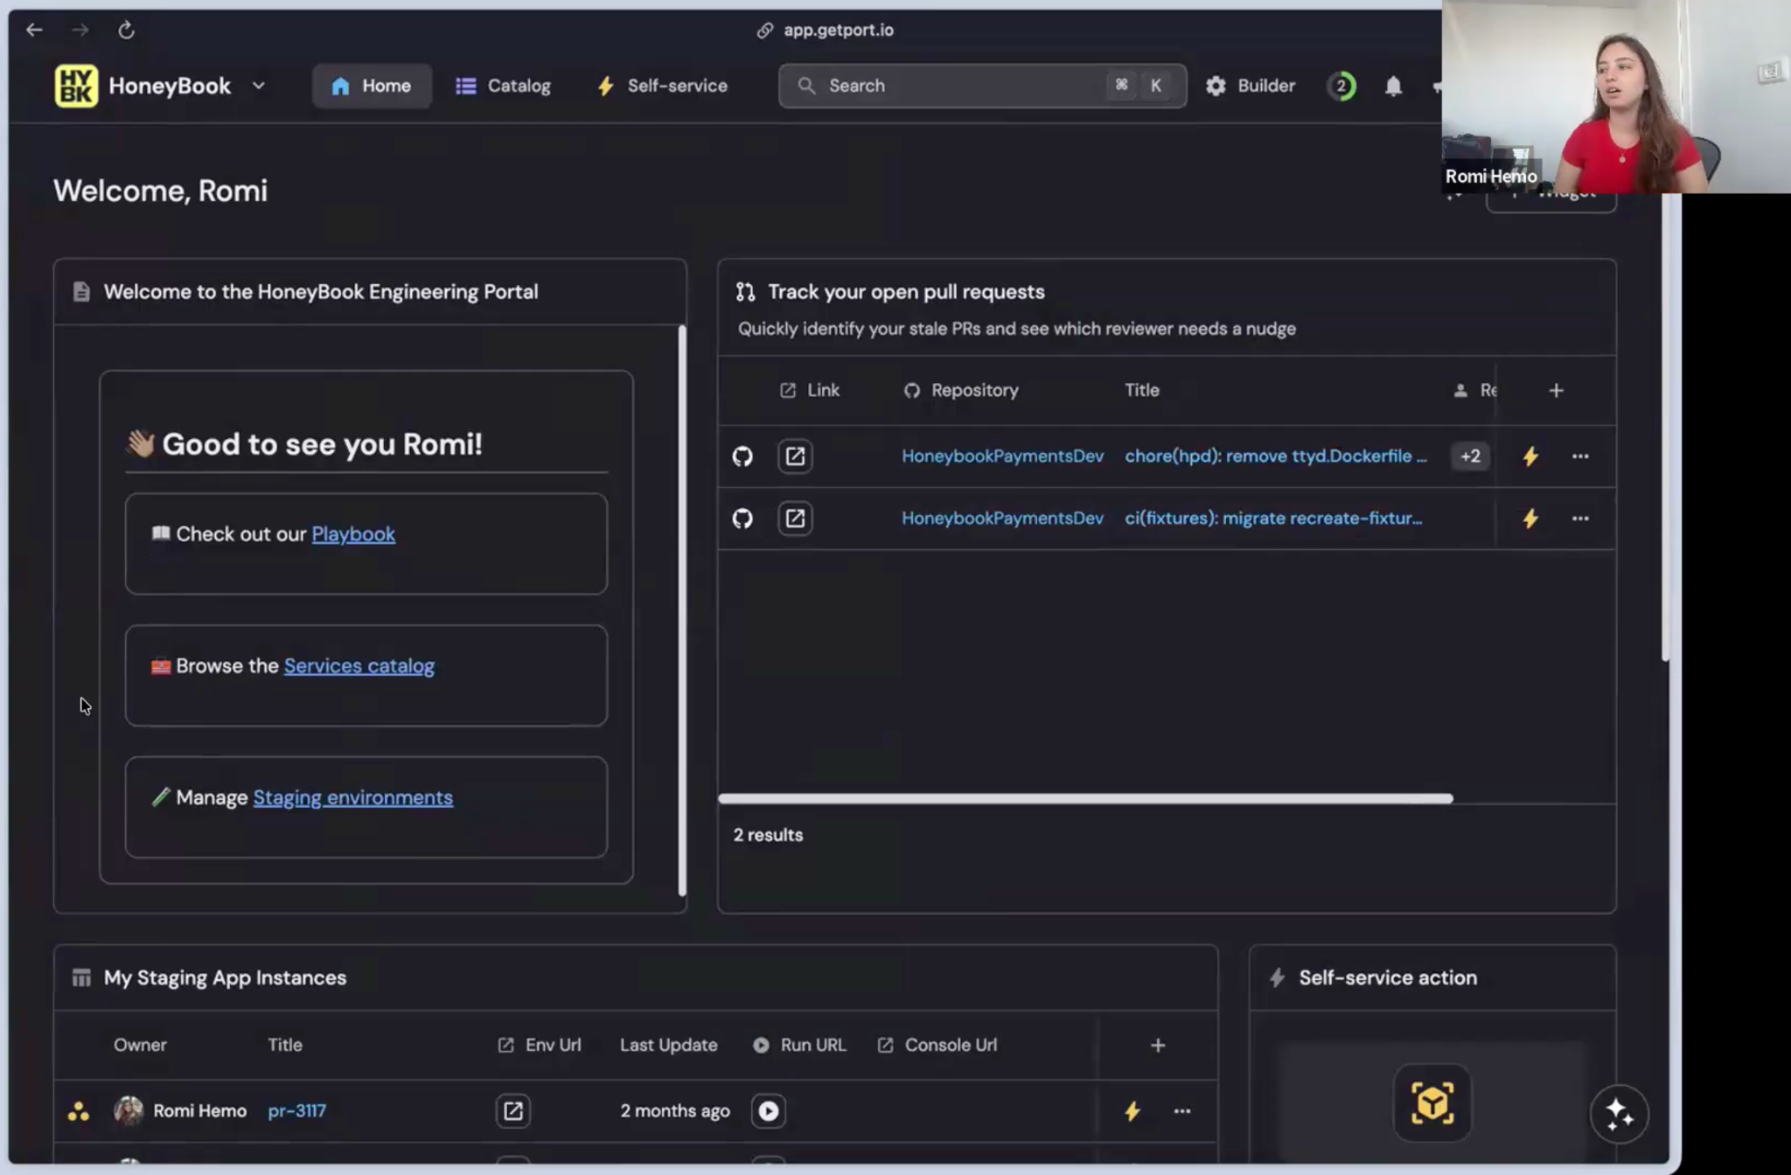This screenshot has height=1175, width=1791.
Task: Run action lightning bolt for chore(hpd) row
Action: coord(1530,456)
